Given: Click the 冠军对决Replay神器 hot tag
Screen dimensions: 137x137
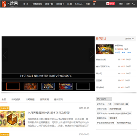Looking at the screenshot, I should pos(114,113).
